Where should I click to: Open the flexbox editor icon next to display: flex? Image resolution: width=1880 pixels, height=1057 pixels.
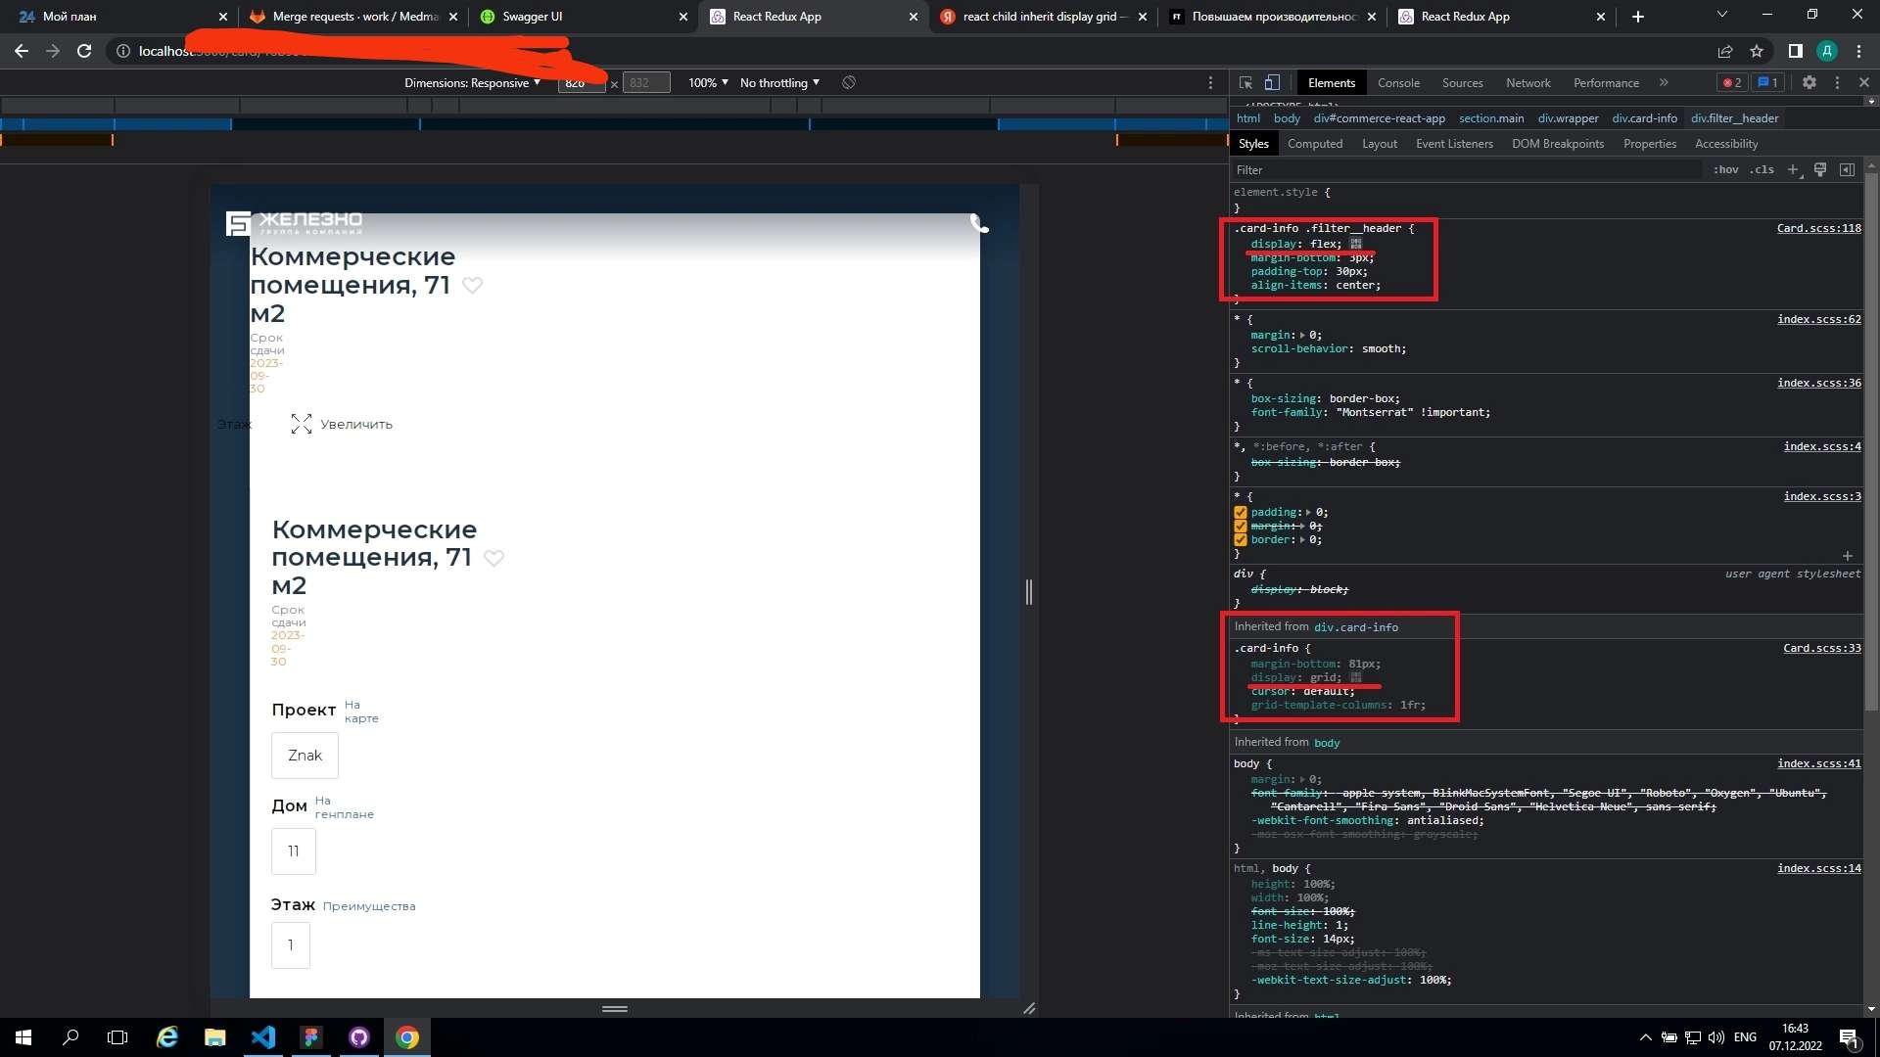1356,244
